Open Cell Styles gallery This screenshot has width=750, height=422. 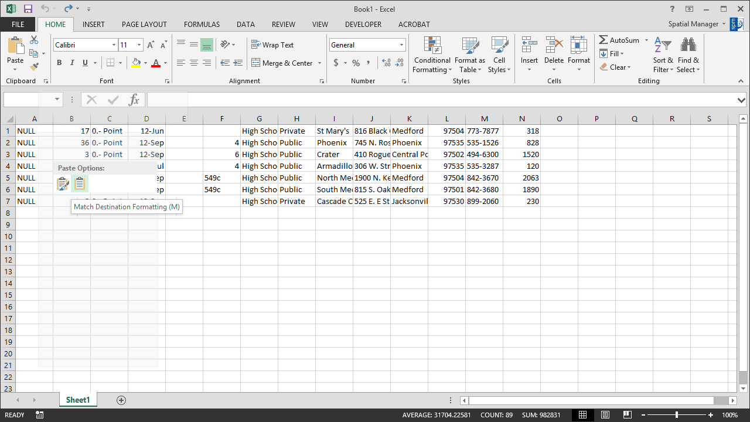(499, 55)
